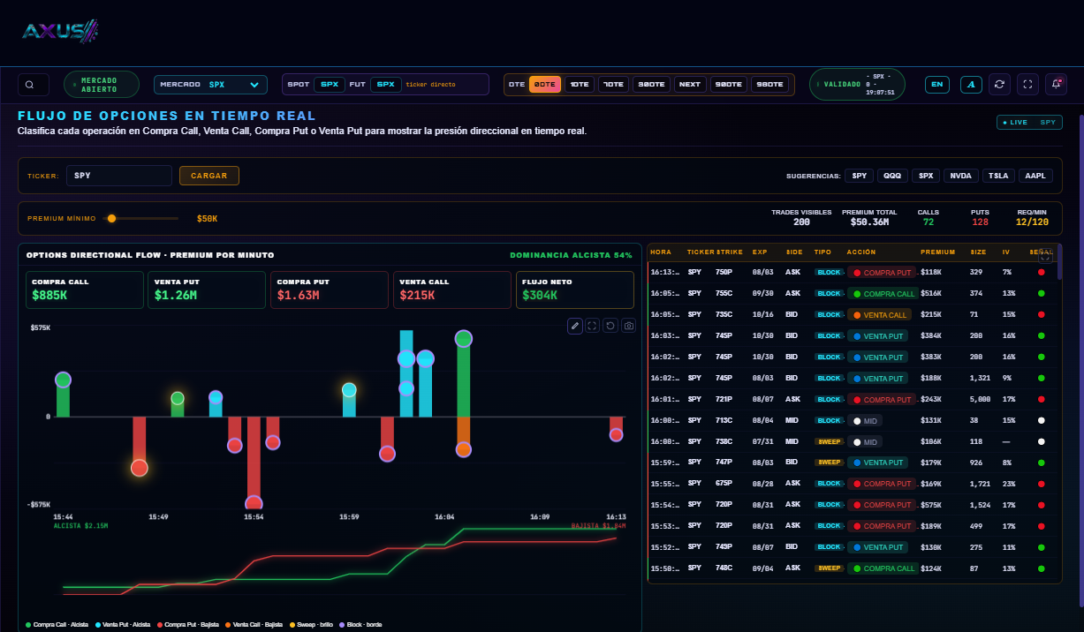This screenshot has width=1084, height=632.
Task: Choose the NVDA suggestion
Action: (x=959, y=176)
